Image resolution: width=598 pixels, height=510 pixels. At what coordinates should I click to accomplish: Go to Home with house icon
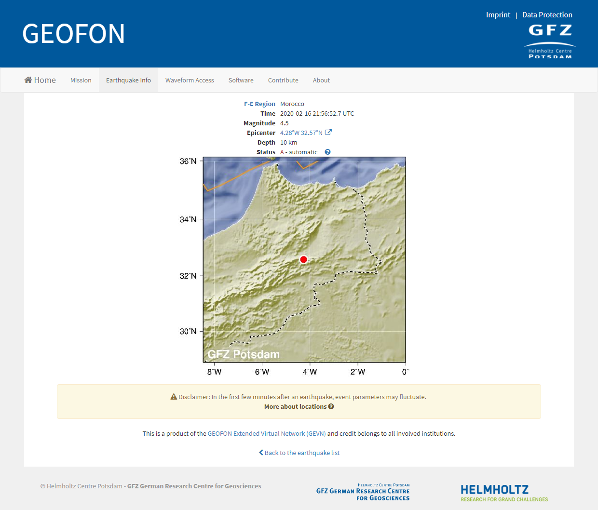coord(40,80)
